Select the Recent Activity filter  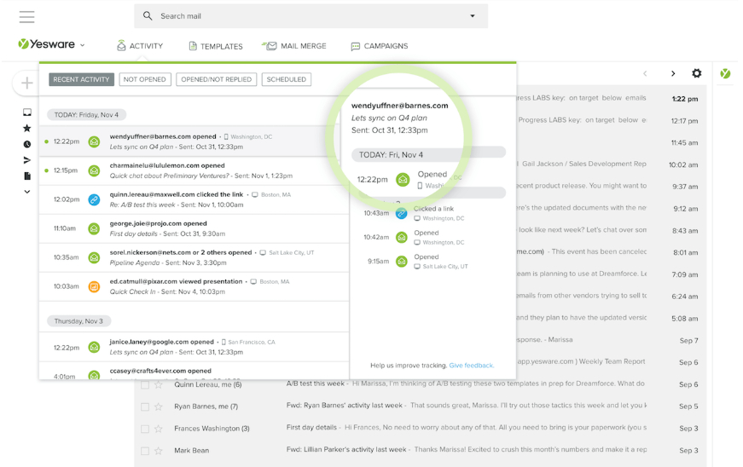81,79
